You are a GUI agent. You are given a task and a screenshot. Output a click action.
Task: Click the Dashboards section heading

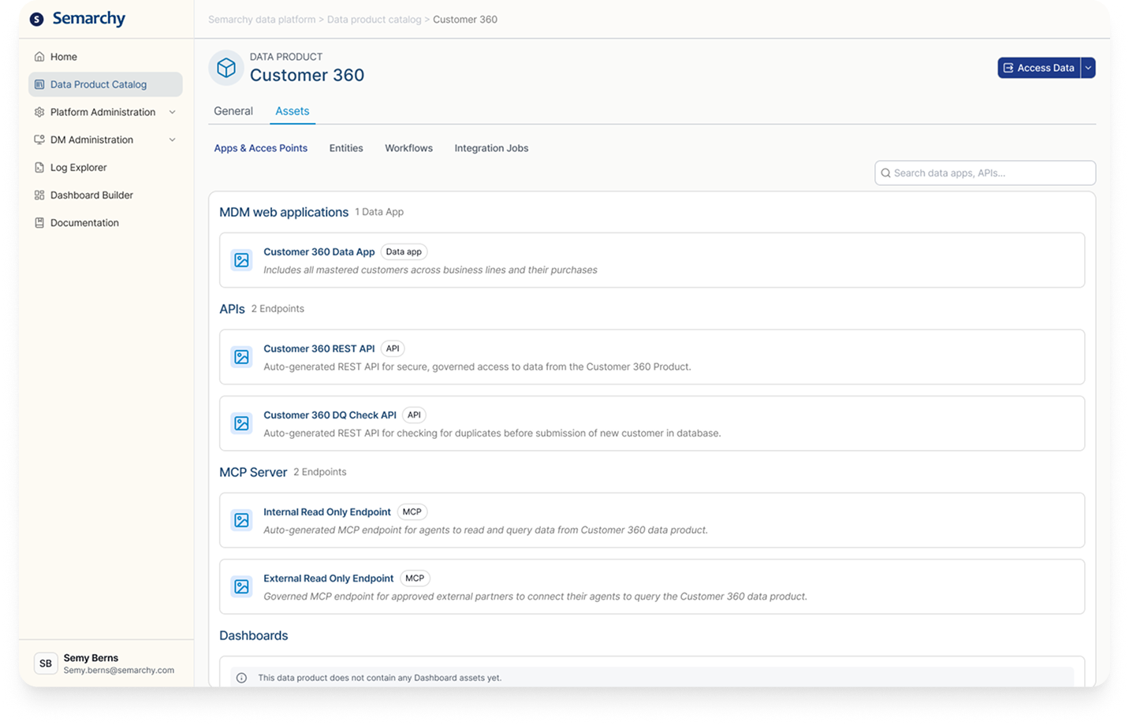(x=254, y=636)
